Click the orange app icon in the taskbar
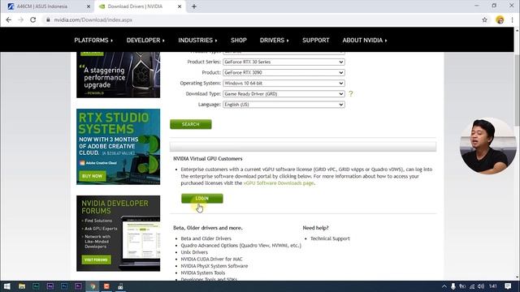 pyautogui.click(x=106, y=286)
